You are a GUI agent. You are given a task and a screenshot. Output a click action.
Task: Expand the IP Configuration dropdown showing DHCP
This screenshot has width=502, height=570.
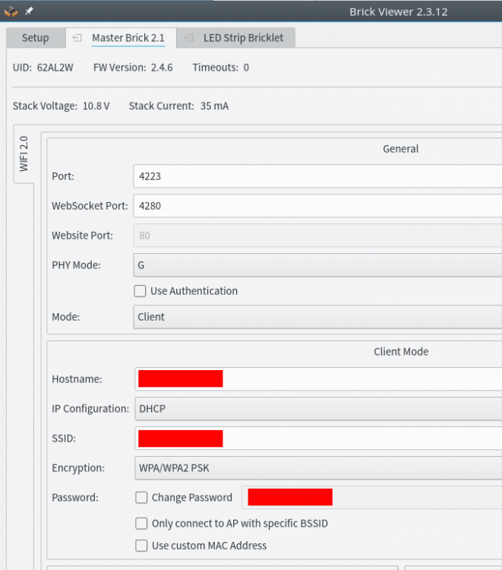pyautogui.click(x=318, y=409)
